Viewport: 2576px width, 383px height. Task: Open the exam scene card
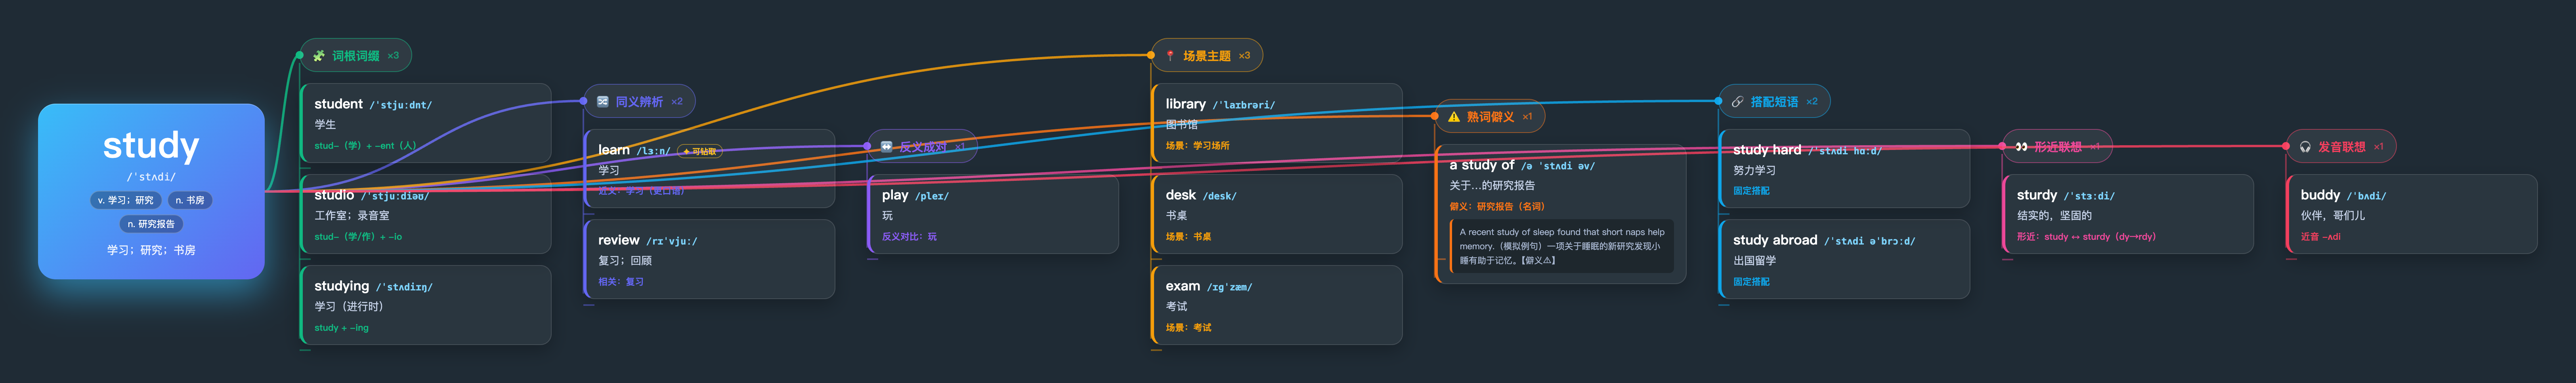click(x=1277, y=305)
